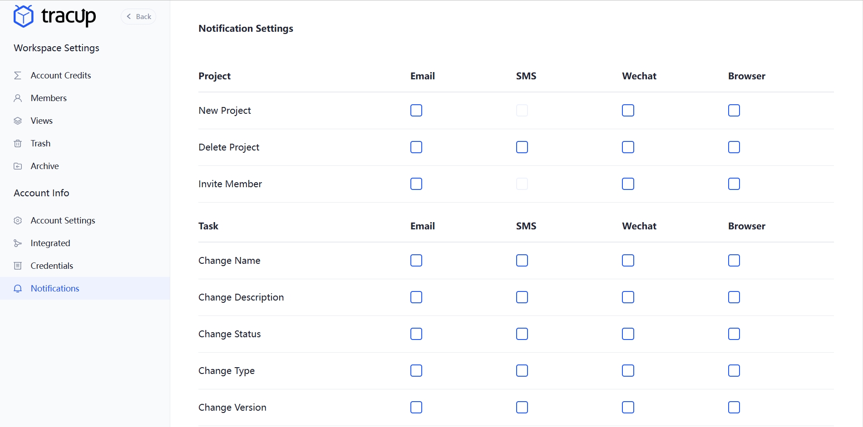Check SMS box for Delete Project

(x=522, y=147)
